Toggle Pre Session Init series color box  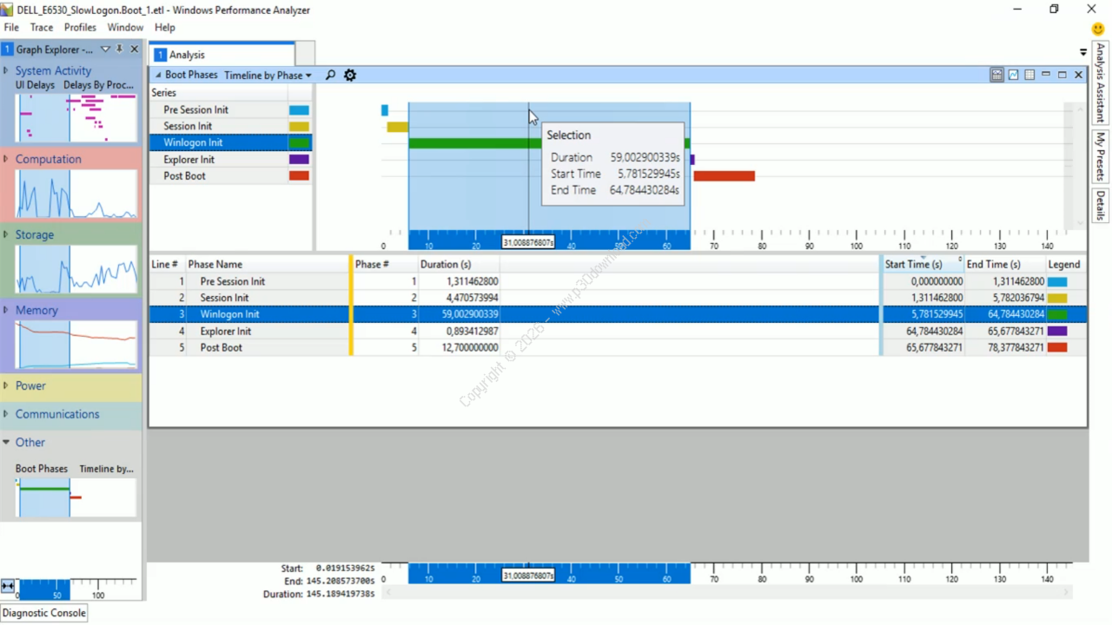pos(299,110)
